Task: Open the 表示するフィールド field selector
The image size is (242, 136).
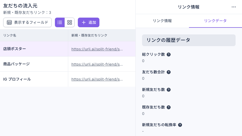Action: 27,22
